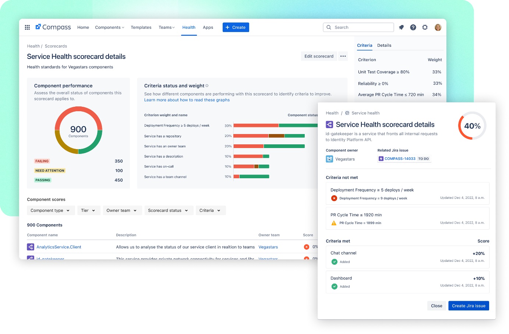Expand the Tier filter dropdown
Image resolution: width=509 pixels, height=334 pixels.
coord(89,210)
